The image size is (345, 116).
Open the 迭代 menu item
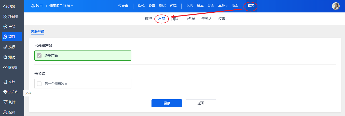(141, 6)
